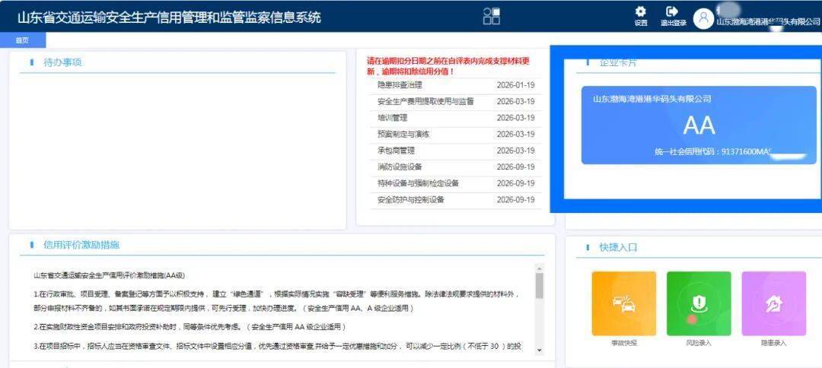Click the user avatar icon
This screenshot has height=368, width=822.
coord(703,18)
